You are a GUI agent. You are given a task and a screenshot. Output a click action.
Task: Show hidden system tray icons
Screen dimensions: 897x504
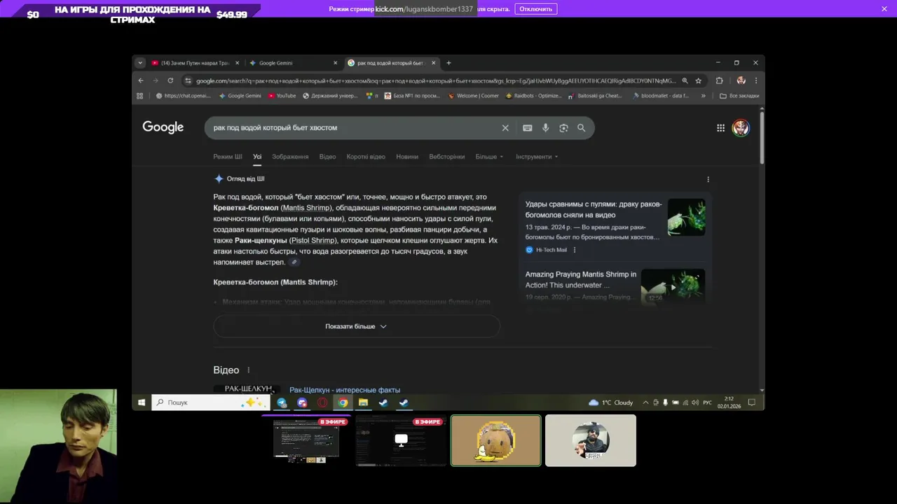click(645, 402)
